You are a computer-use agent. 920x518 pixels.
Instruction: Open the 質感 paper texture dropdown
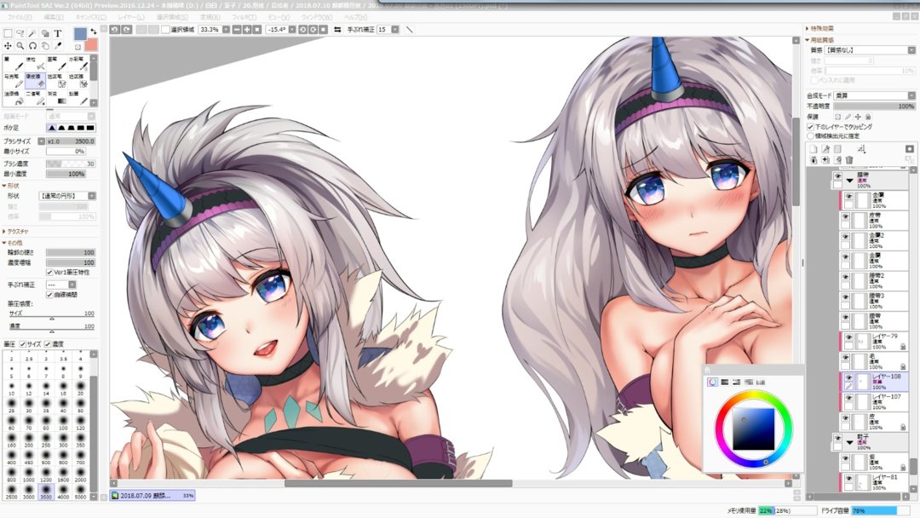pyautogui.click(x=911, y=50)
